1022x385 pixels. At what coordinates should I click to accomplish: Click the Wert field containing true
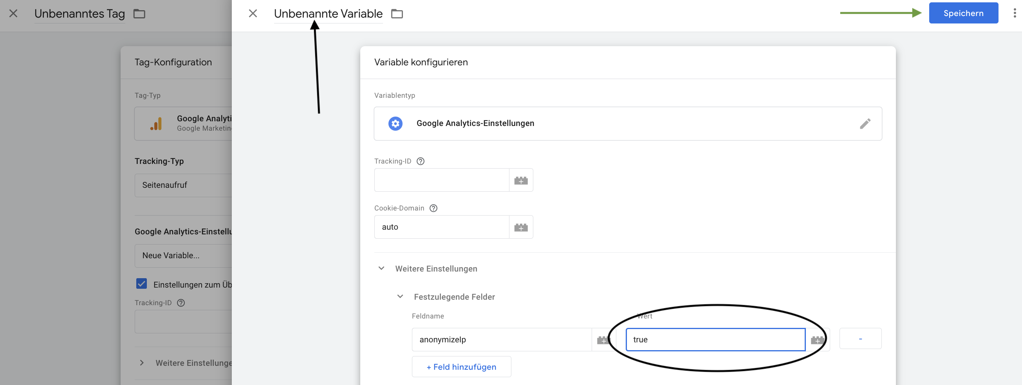(x=715, y=339)
